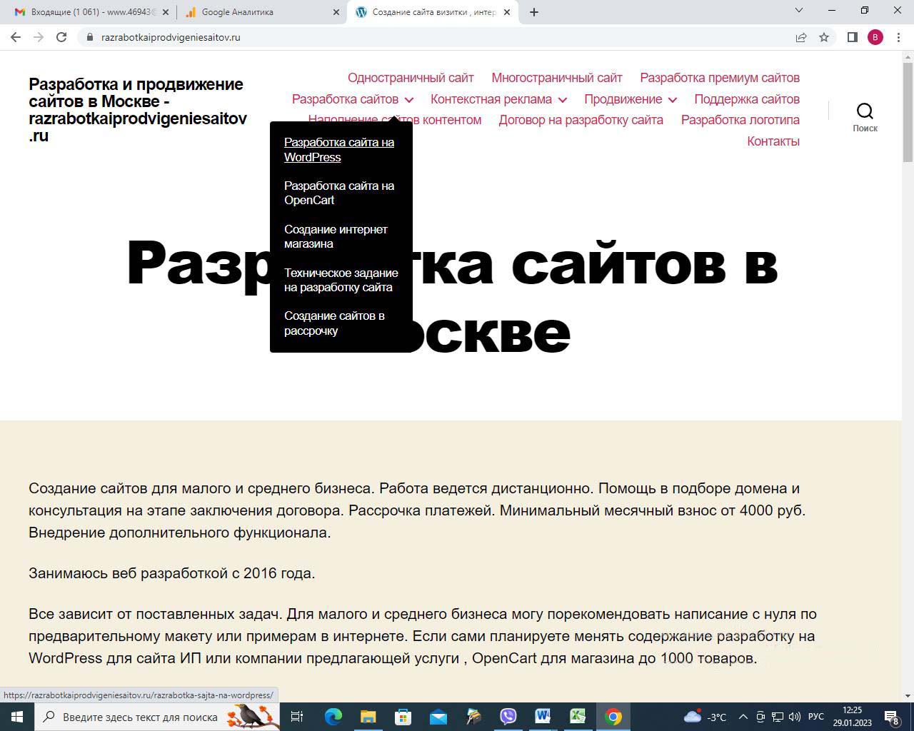Open the Chrome side panel icon

852,37
